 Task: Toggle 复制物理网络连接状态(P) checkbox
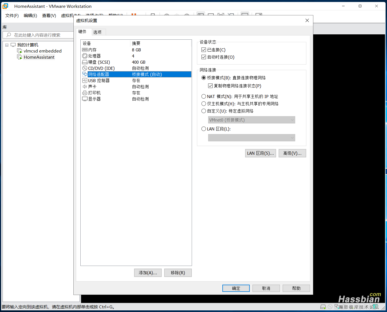coord(210,86)
